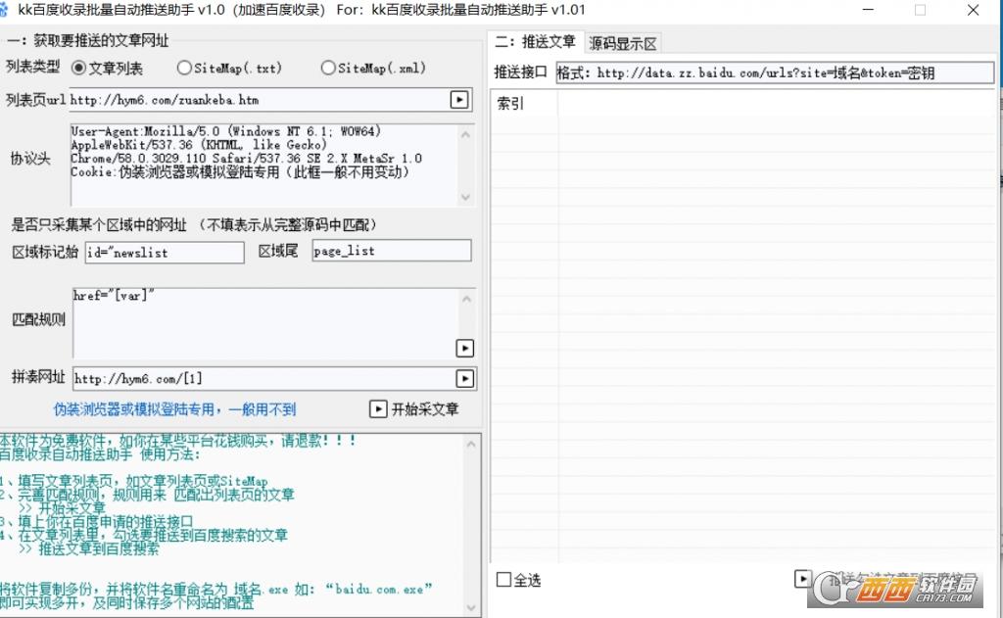
Task: Click the play icon beside list page URL
Action: click(x=459, y=100)
